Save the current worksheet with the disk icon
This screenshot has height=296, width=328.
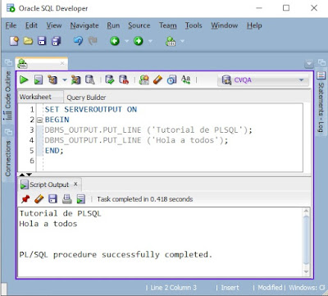click(x=42, y=41)
